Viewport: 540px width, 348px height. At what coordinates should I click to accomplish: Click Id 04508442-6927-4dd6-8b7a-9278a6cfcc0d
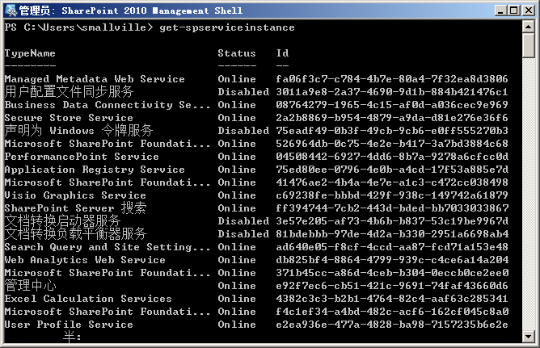click(x=392, y=157)
